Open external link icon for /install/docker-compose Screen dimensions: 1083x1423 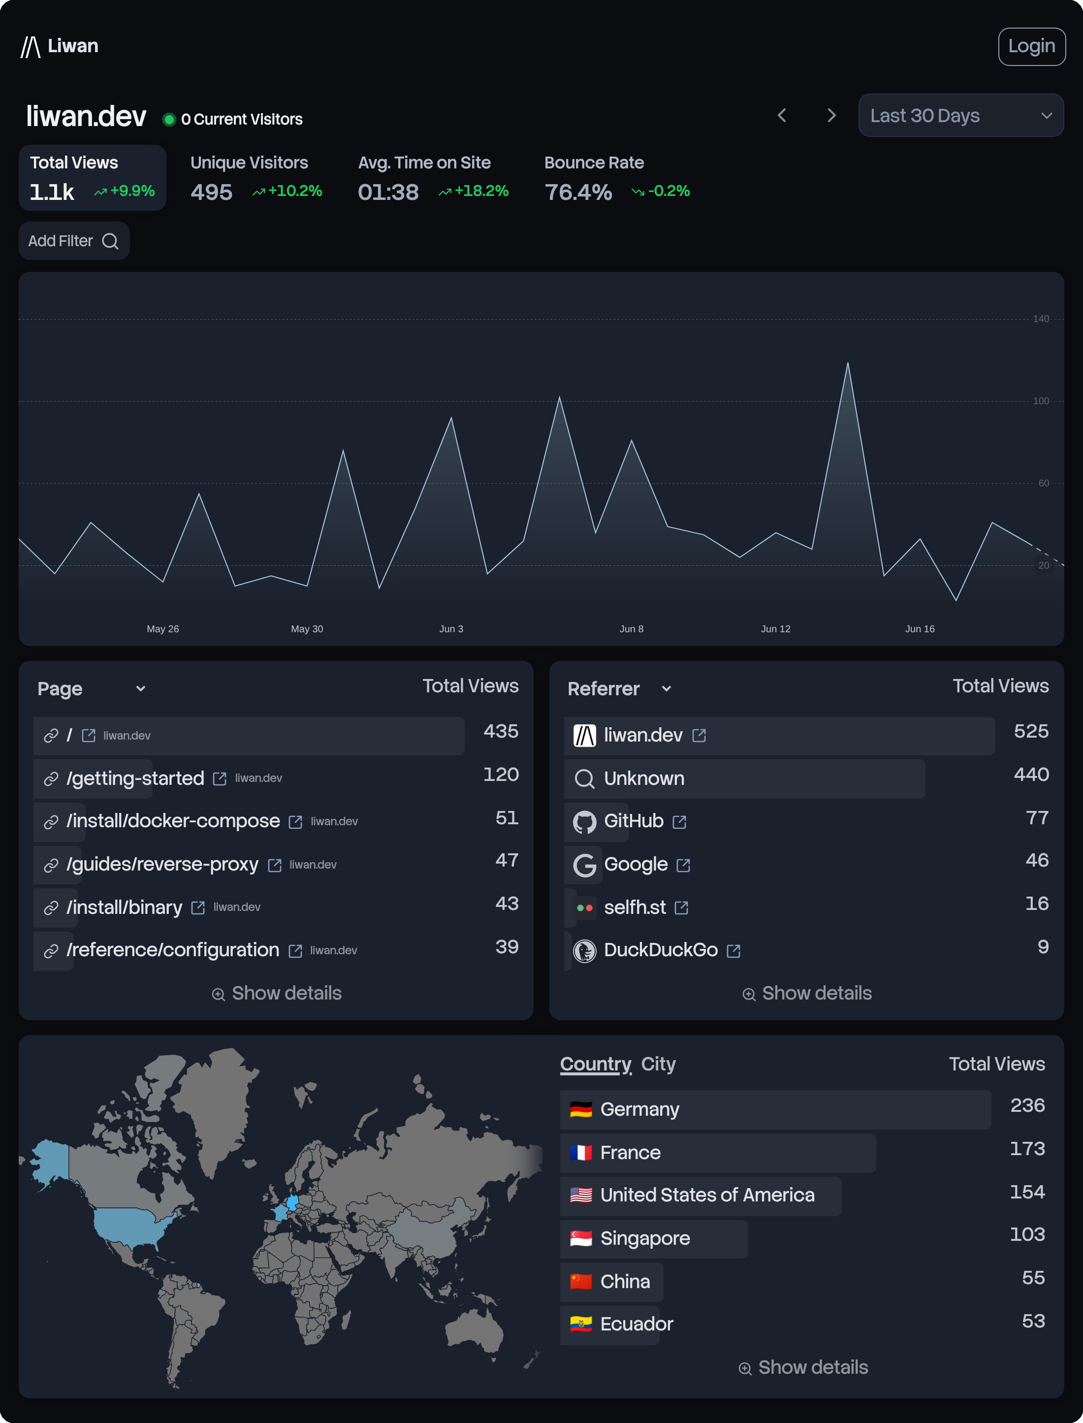click(296, 822)
